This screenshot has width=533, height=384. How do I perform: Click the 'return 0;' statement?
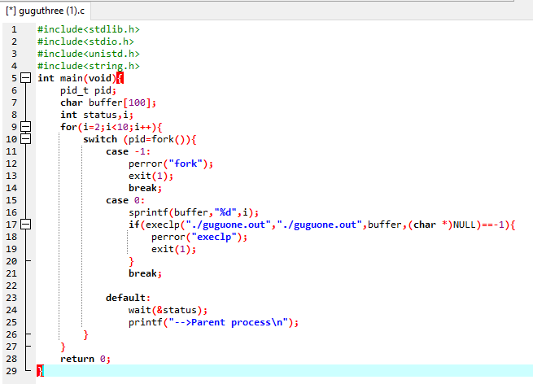[x=85, y=359]
